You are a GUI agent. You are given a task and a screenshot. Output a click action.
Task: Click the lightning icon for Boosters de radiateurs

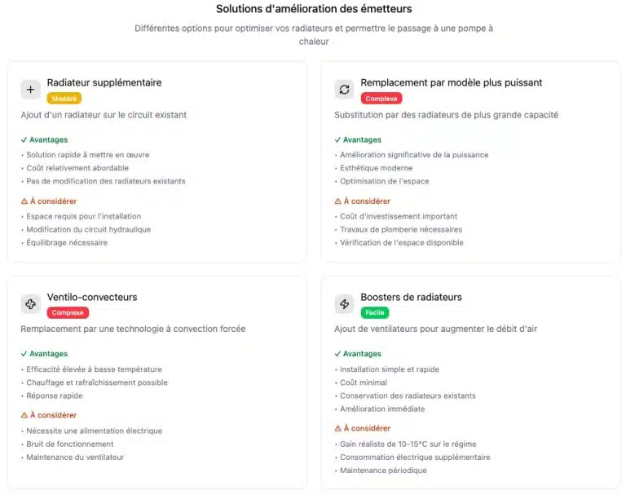(345, 304)
